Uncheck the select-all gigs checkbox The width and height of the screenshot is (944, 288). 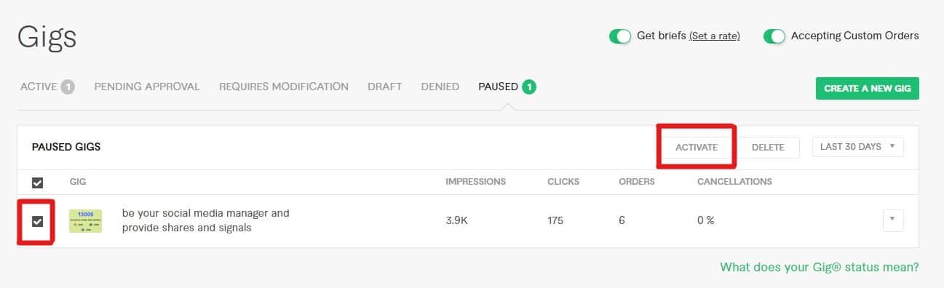[37, 183]
